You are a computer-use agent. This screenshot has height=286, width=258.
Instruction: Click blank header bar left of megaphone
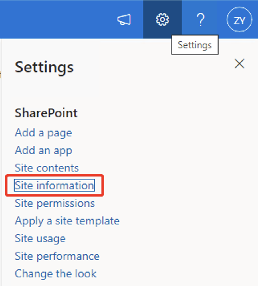click(57, 19)
